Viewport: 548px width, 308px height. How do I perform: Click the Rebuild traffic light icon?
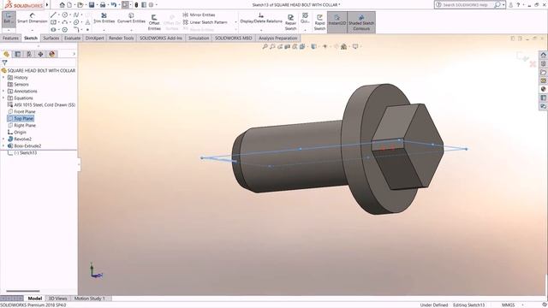pyautogui.click(x=136, y=5)
